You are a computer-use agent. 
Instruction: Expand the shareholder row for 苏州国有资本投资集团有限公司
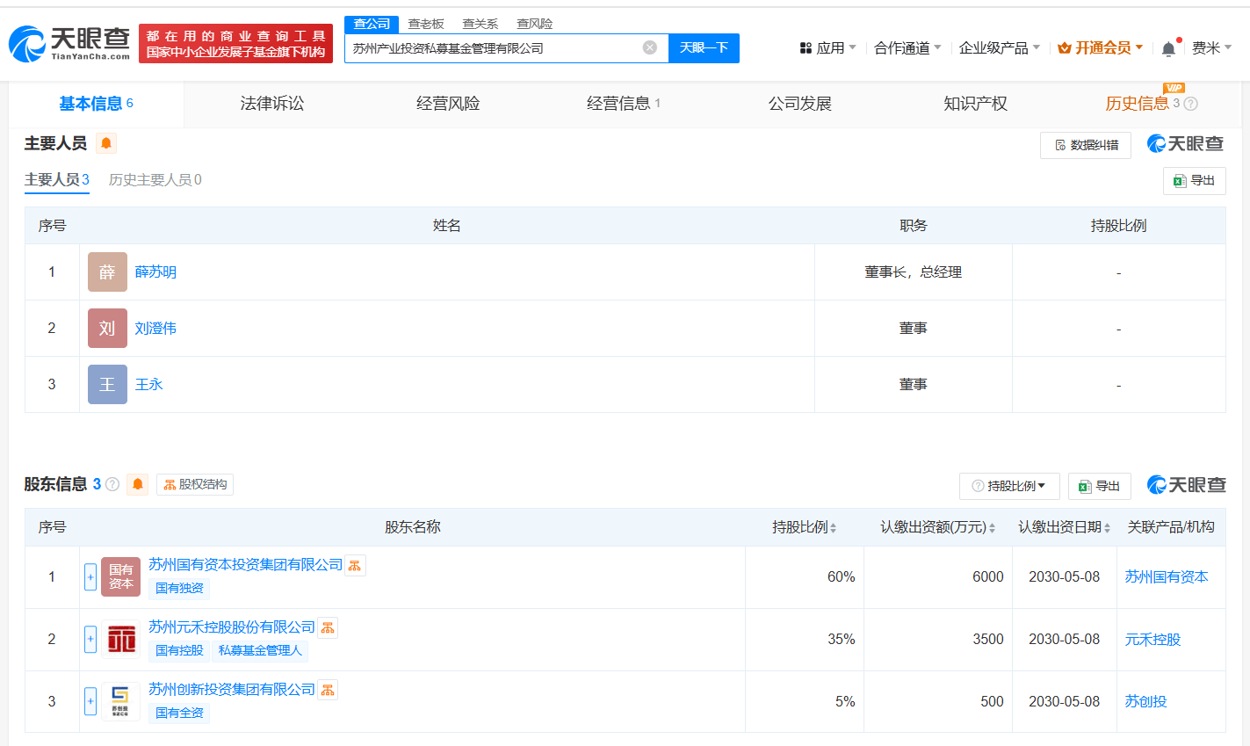(x=90, y=577)
